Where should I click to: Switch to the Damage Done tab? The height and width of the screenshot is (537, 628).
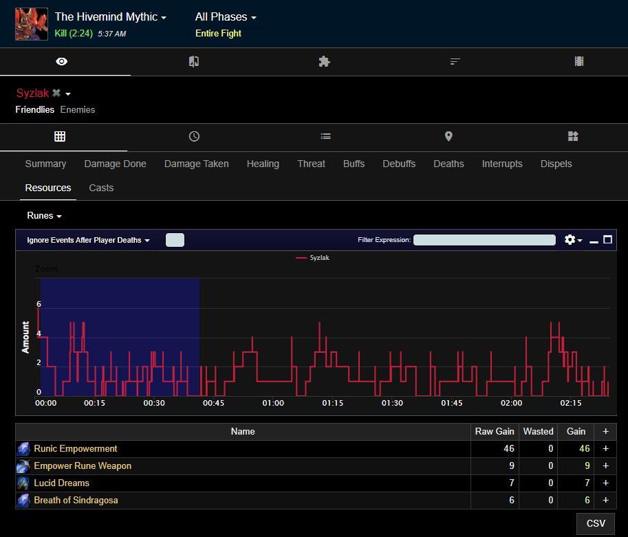pyautogui.click(x=116, y=164)
